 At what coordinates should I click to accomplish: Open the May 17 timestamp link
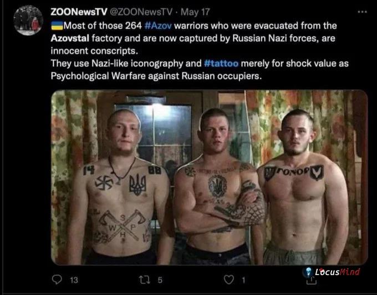click(x=195, y=12)
